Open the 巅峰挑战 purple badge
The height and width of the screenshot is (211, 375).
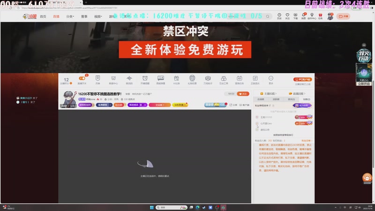click(x=137, y=105)
